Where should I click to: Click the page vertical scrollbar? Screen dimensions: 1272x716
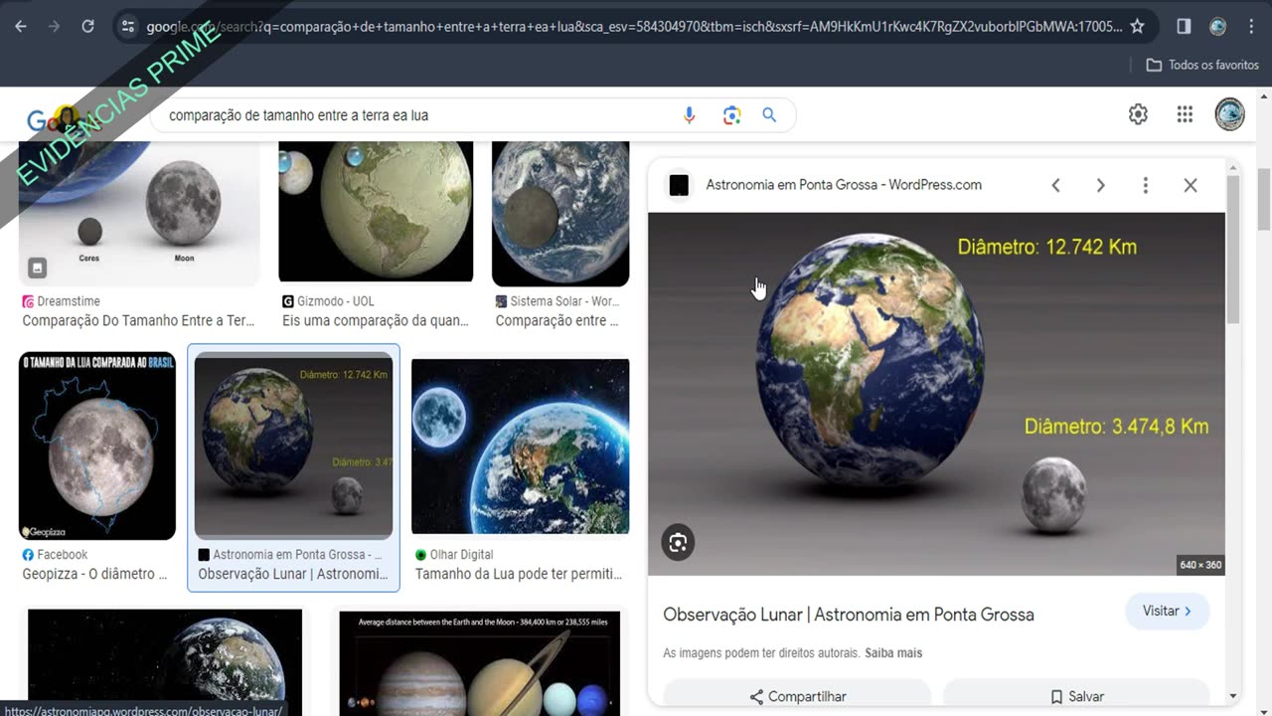tap(1264, 201)
